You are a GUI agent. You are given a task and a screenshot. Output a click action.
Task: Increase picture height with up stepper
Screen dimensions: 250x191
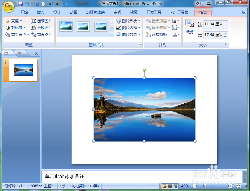225,23
